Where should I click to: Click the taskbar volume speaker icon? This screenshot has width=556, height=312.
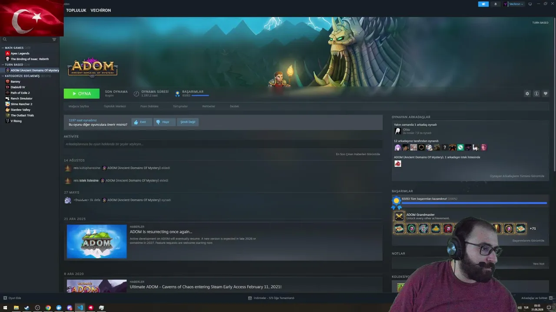520,308
